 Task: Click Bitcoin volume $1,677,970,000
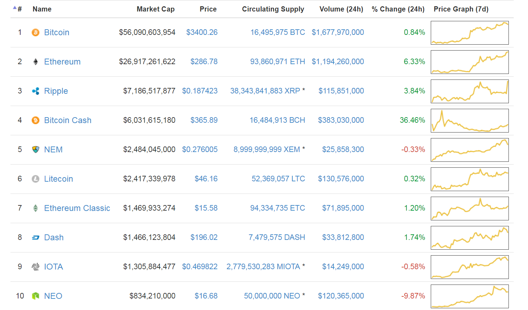tap(338, 32)
